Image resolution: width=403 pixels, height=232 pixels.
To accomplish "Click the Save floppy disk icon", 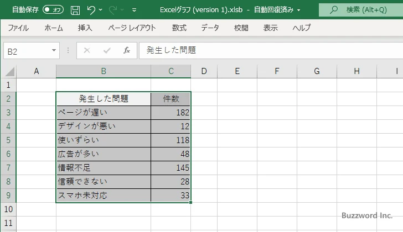I will pos(75,10).
